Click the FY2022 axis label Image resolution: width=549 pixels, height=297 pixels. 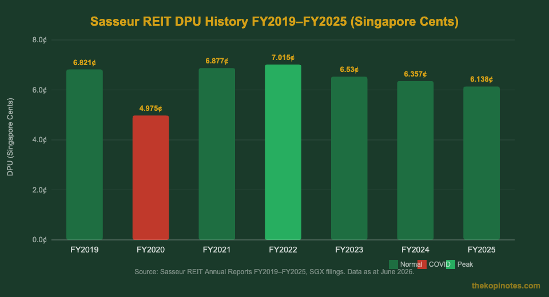(283, 250)
